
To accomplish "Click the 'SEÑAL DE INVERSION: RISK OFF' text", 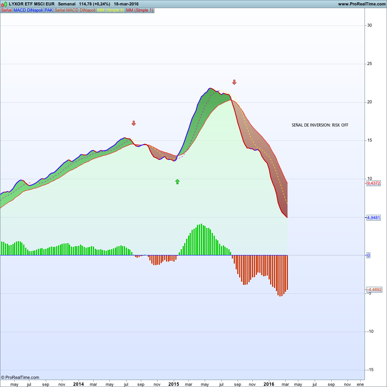I will (320, 125).
